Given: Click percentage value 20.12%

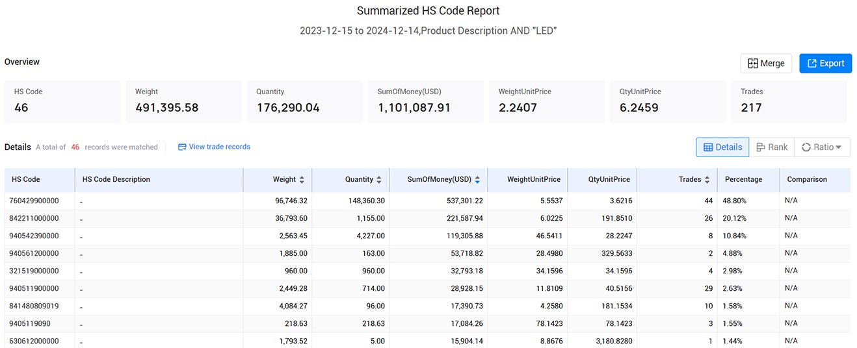Looking at the screenshot, I should click(x=735, y=219).
